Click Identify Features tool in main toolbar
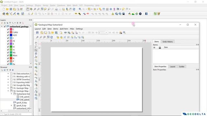Image resolution: width=207 pixels, height=116 pixels. [80, 9]
